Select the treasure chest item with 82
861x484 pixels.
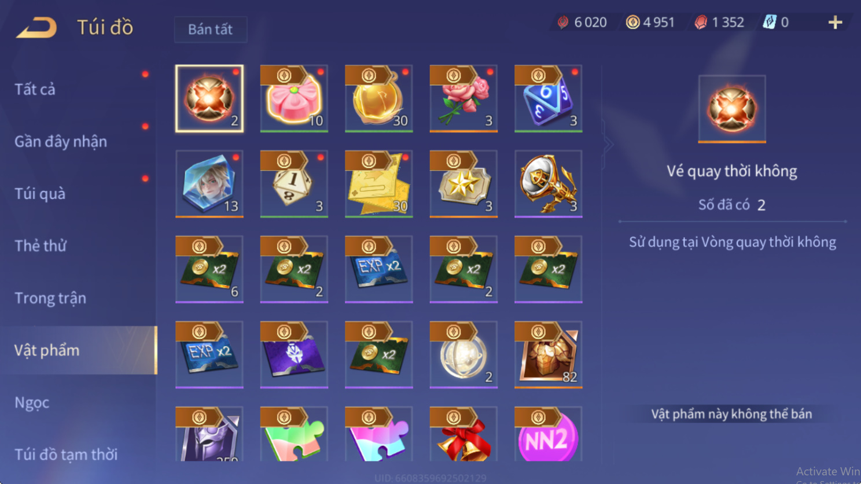[548, 354]
